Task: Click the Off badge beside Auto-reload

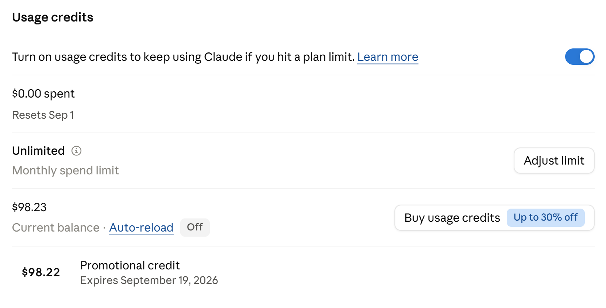Action: tap(195, 227)
